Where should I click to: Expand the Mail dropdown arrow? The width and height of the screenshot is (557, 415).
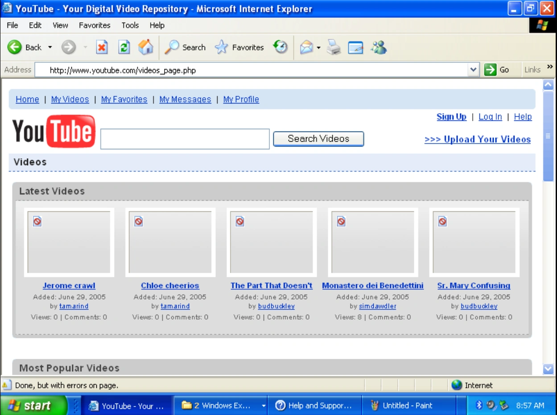pos(318,48)
